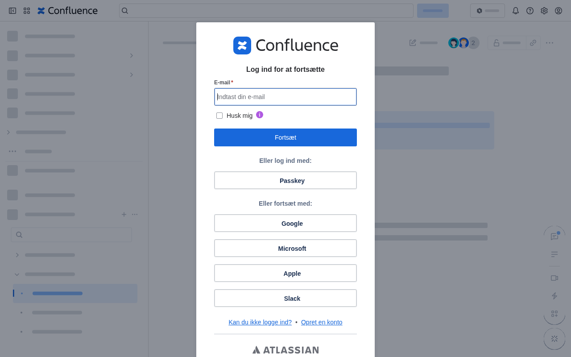Sign in with Passkey
This screenshot has height=357, width=571.
coord(285,180)
